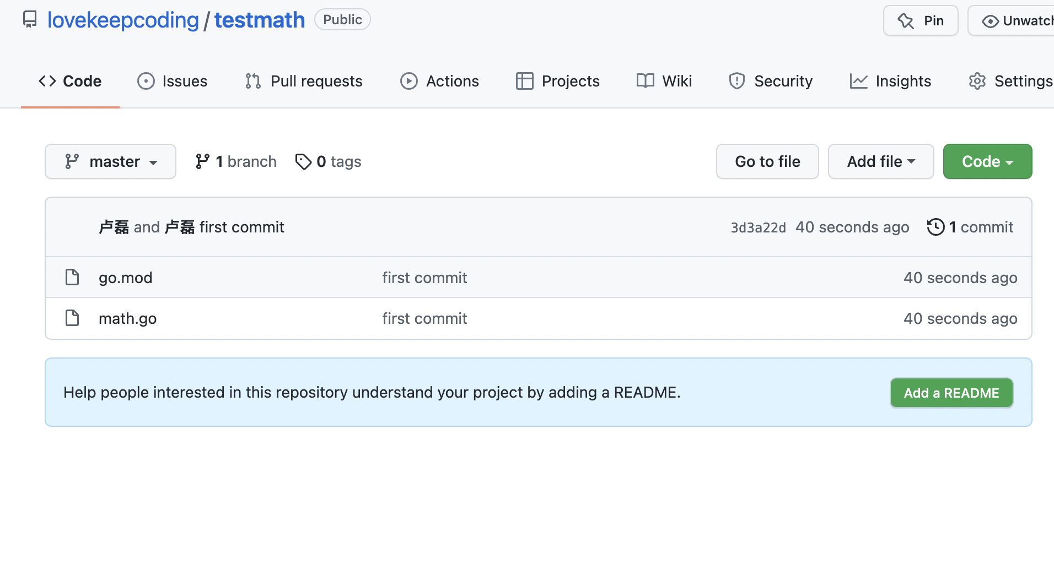1054x564 pixels.
Task: Open commit history clock icon
Action: [x=935, y=227]
